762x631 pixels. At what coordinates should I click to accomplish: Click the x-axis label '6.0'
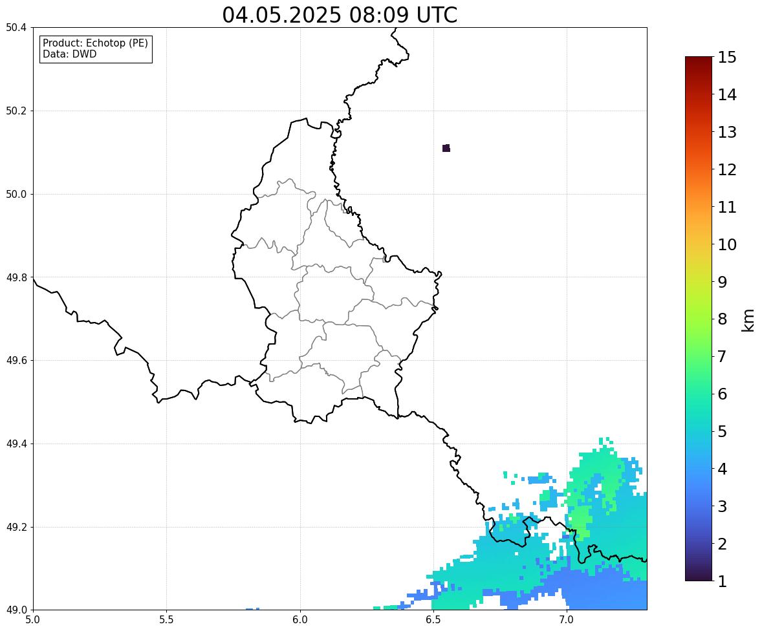click(300, 620)
